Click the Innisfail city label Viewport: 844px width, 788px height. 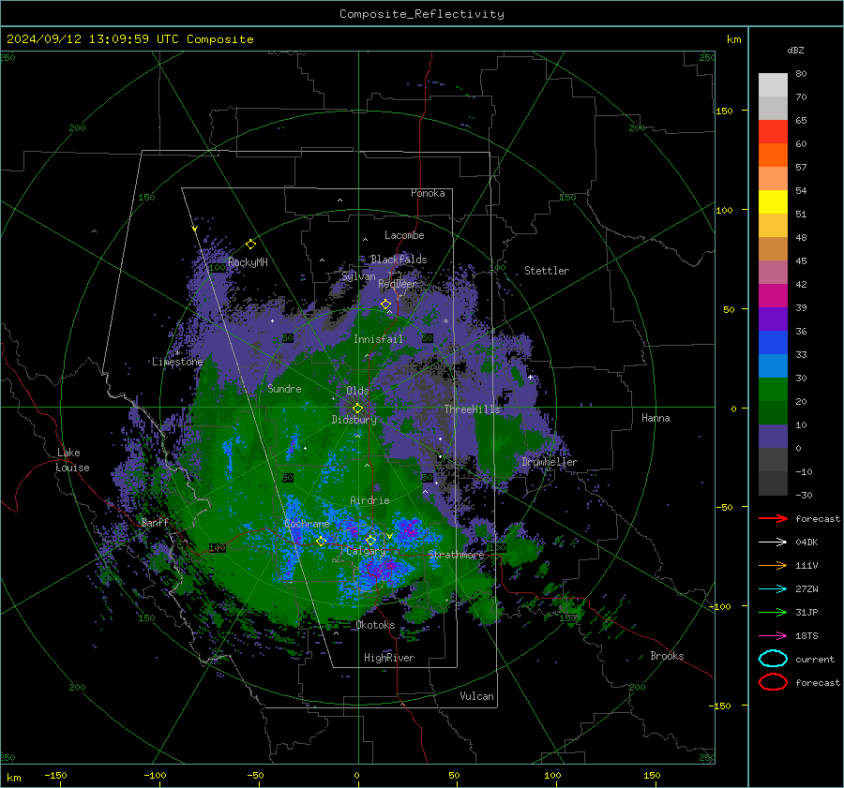(378, 339)
